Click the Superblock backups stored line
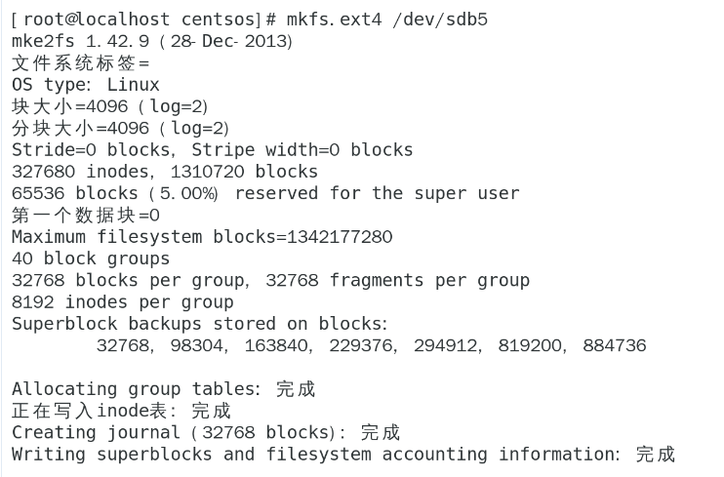This screenshot has width=724, height=477. tap(199, 324)
